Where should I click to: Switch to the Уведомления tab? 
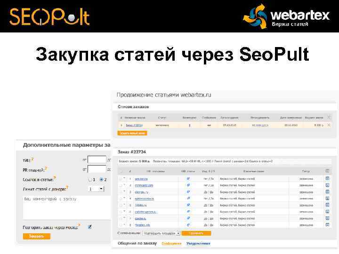pos(198,244)
